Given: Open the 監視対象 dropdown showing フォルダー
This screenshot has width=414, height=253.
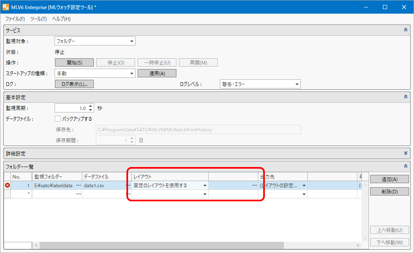Looking at the screenshot, I should [95, 41].
